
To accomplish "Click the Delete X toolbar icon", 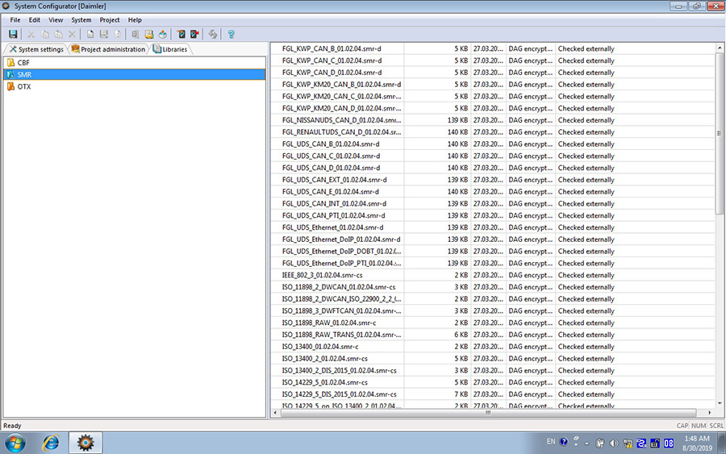I will (73, 35).
